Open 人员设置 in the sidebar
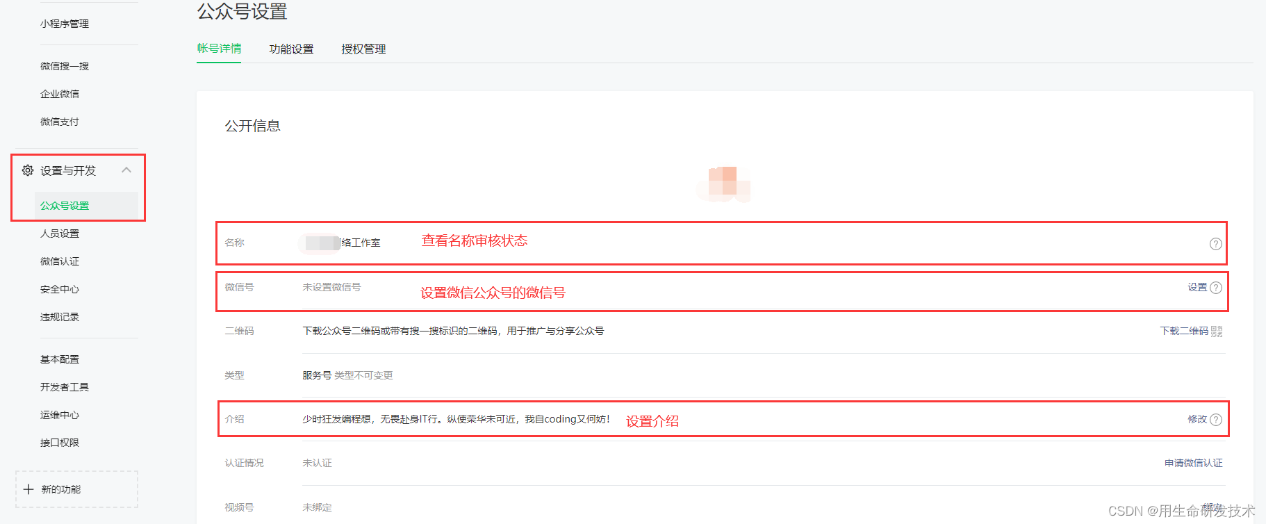Viewport: 1266px width, 524px height. tap(60, 234)
